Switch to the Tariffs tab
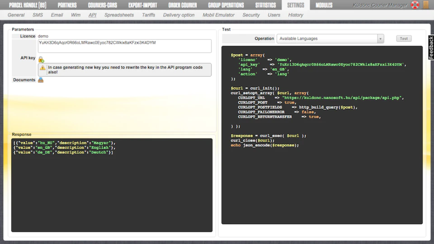This screenshot has height=244, width=434. point(148,15)
